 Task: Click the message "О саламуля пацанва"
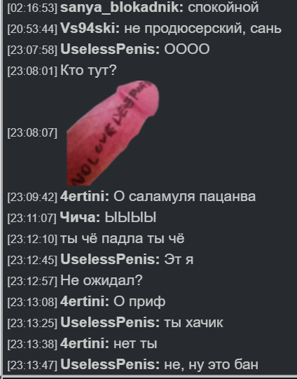tap(185, 197)
